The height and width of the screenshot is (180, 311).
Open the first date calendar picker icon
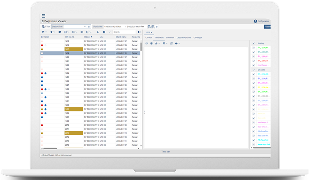pyautogui.click(x=149, y=27)
